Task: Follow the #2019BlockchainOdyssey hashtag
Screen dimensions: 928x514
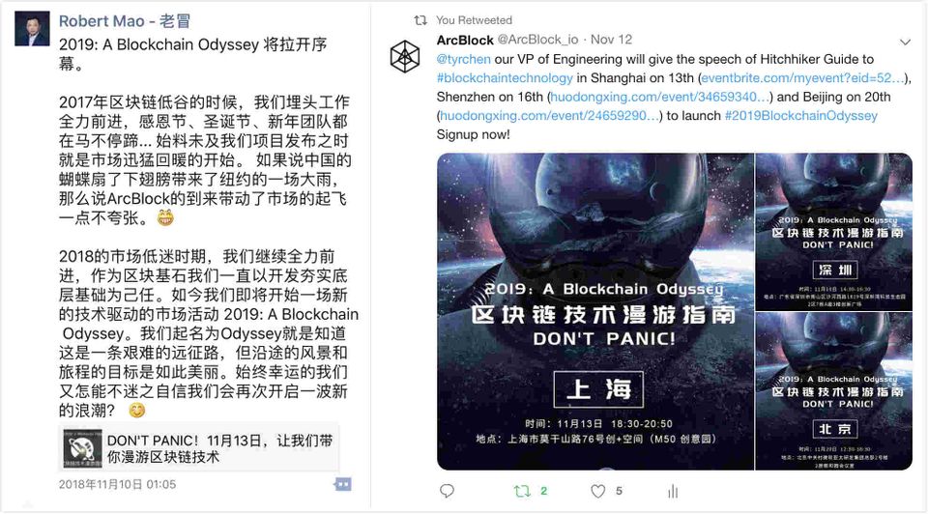Action: tap(801, 116)
